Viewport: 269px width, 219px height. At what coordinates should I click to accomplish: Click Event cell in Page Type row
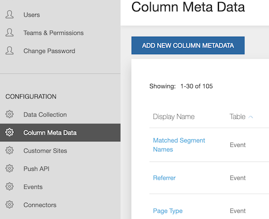tap(237, 211)
